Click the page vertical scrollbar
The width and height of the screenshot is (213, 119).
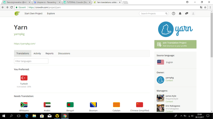212,35
